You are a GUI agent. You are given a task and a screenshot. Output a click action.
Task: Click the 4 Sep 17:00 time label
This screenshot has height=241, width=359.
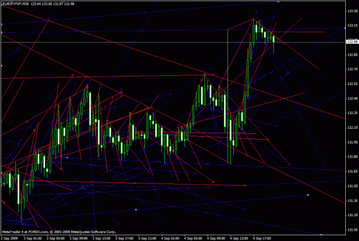262,239
